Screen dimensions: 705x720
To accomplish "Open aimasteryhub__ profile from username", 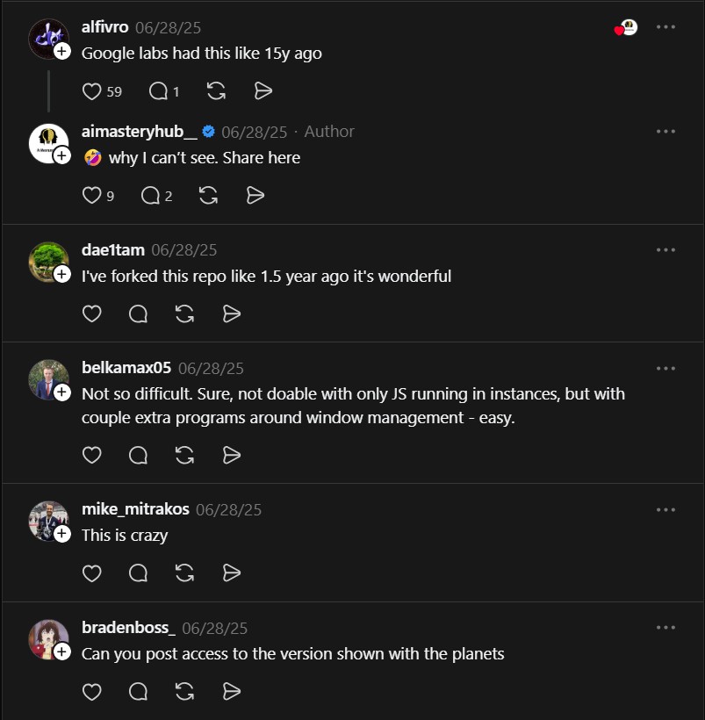I will tap(139, 132).
